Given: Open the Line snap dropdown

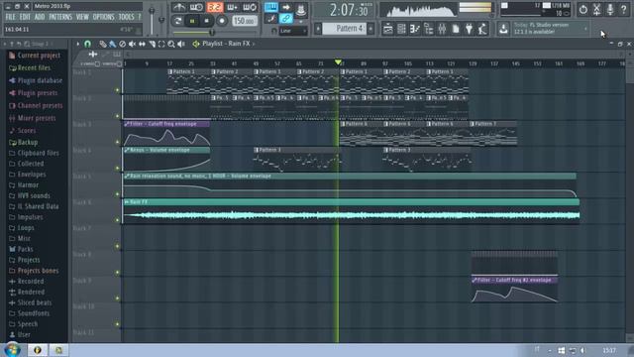Looking at the screenshot, I should (293, 31).
